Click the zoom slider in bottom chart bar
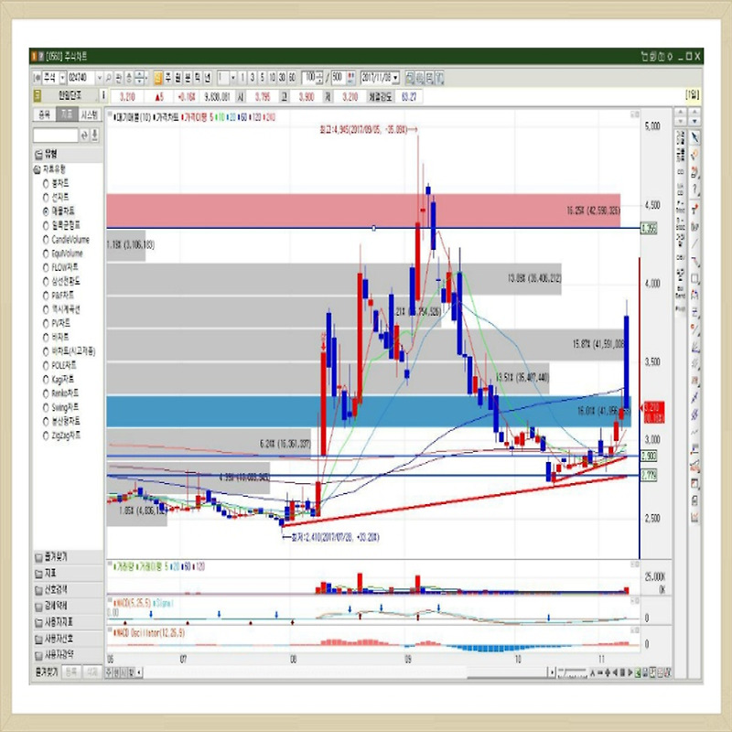732x732 pixels. click(x=573, y=673)
